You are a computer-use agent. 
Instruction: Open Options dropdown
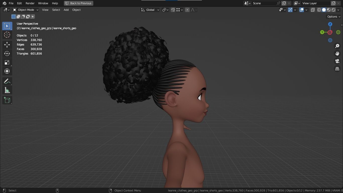point(334,17)
